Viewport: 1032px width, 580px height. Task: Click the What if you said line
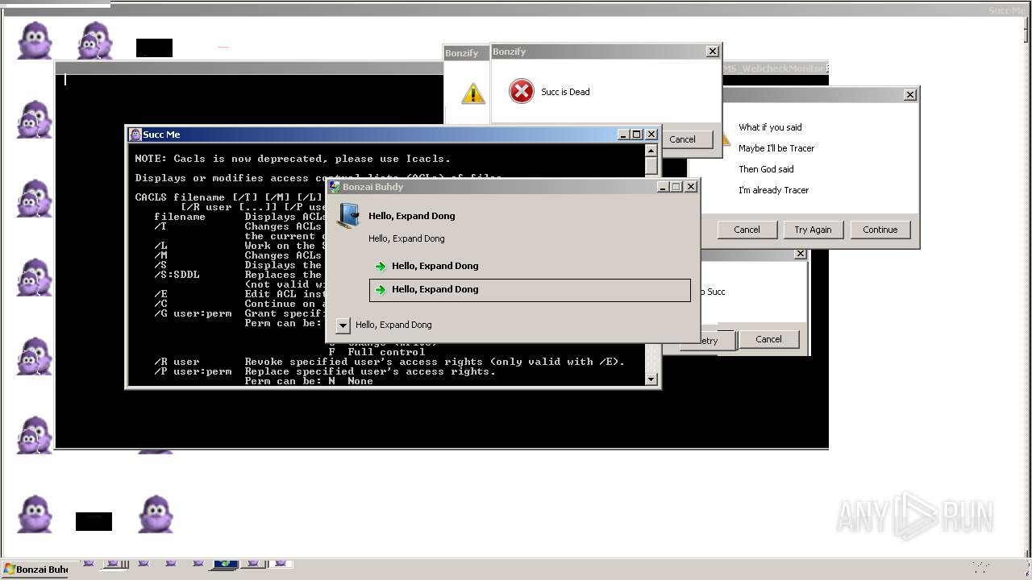tap(770, 127)
